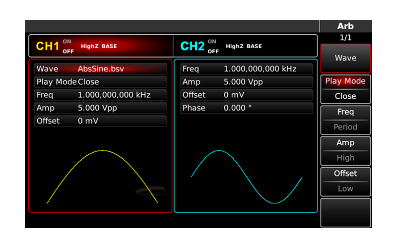Click CH2 ON/OFF status indicator
The height and width of the screenshot is (248, 397).
(213, 46)
